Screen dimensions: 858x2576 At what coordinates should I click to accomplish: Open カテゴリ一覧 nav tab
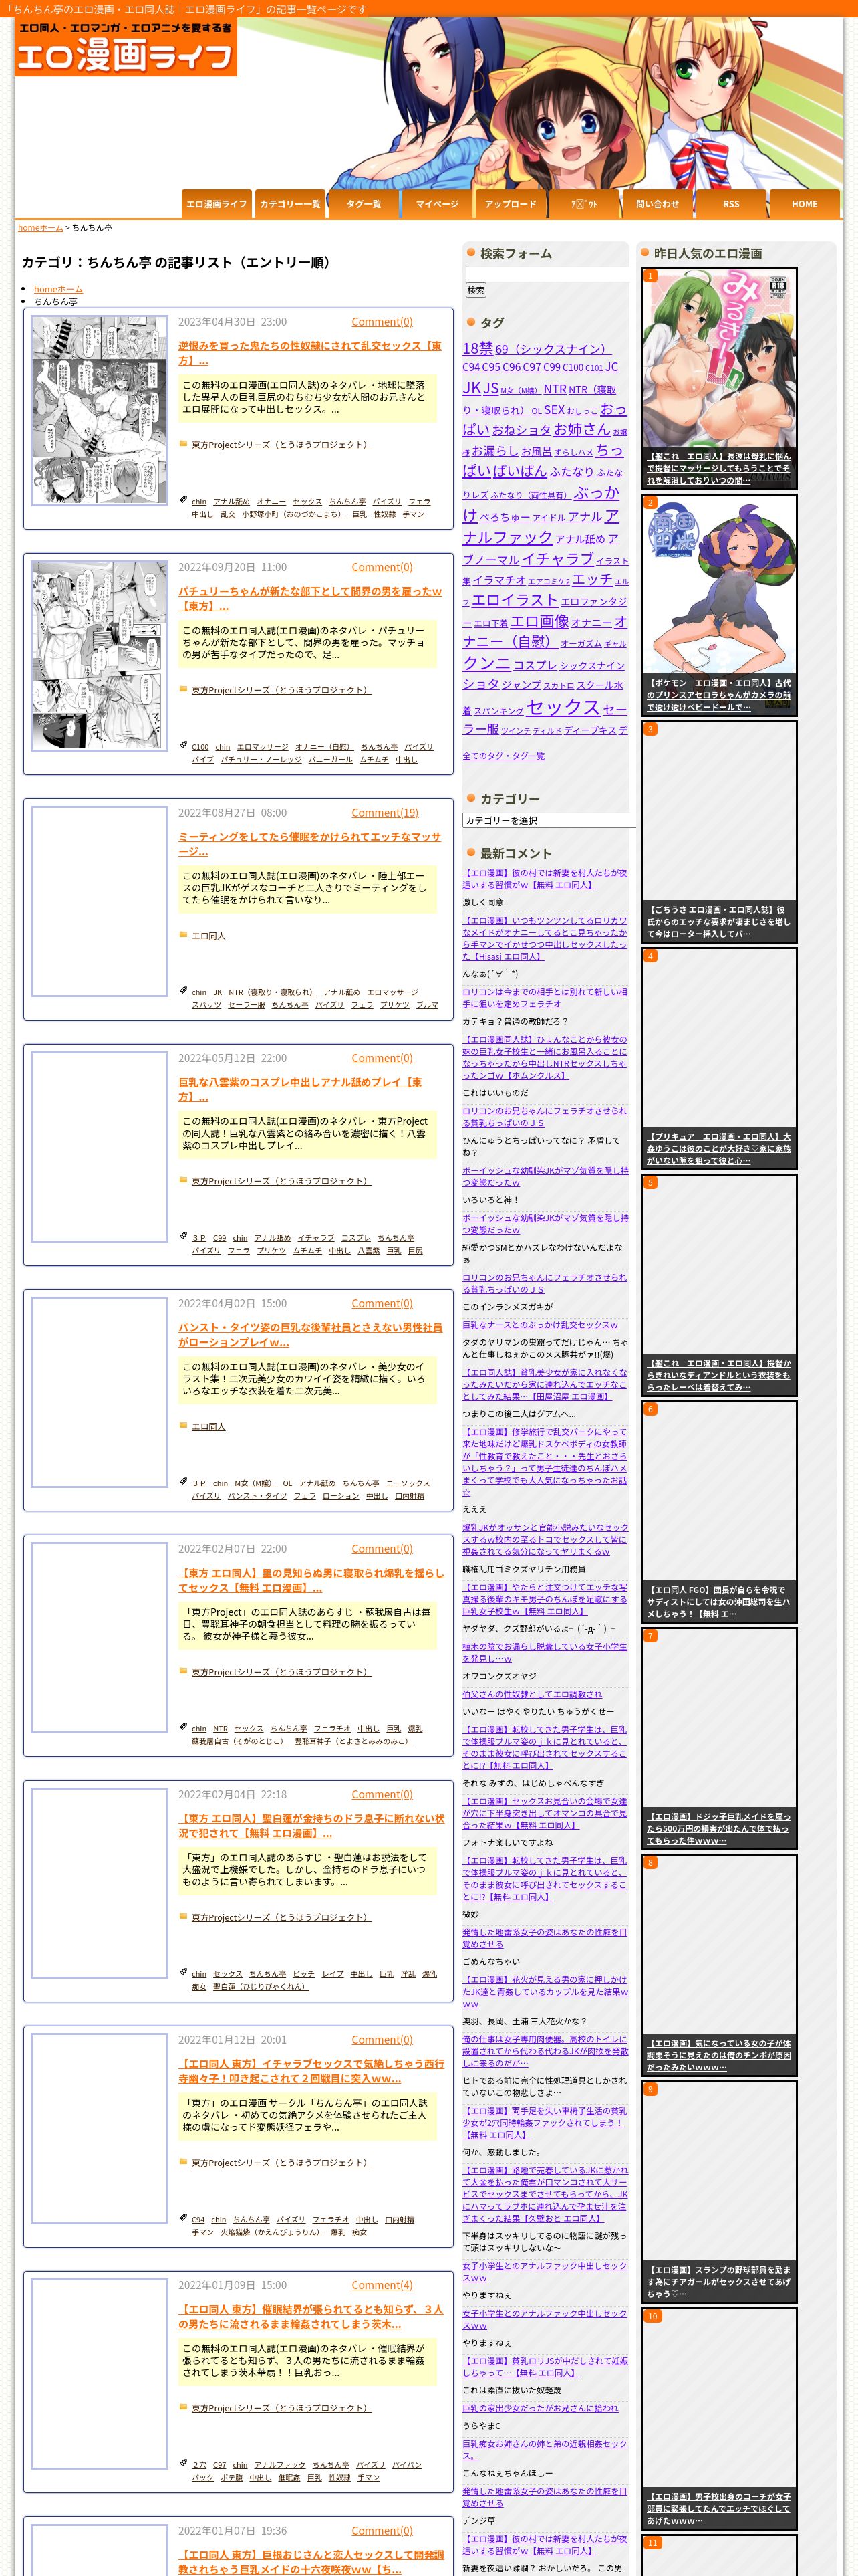(289, 204)
